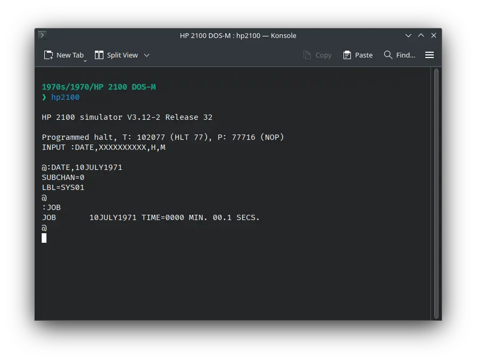Click the block cursor in the terminal
Screen dimensions: 477x362
[x=44, y=238]
